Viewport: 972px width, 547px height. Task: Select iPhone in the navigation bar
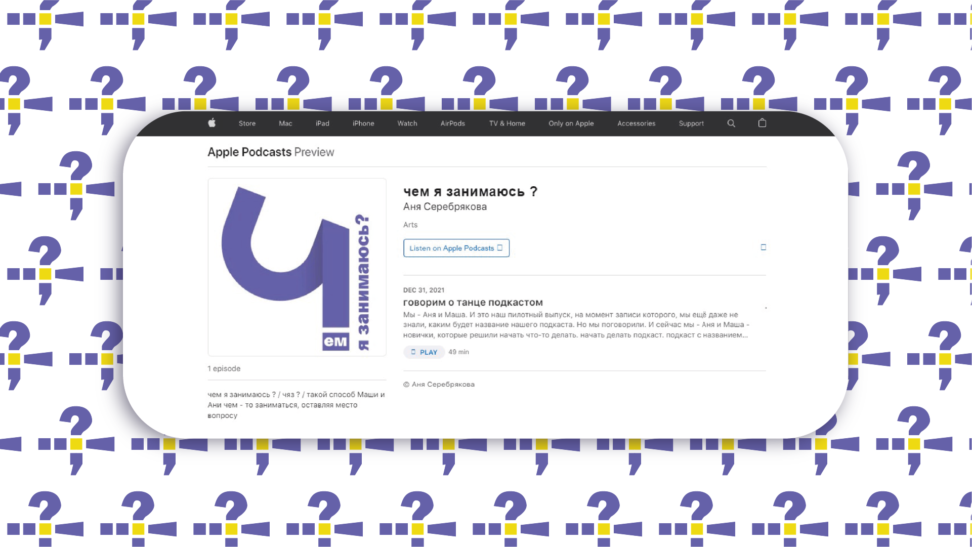tap(363, 123)
